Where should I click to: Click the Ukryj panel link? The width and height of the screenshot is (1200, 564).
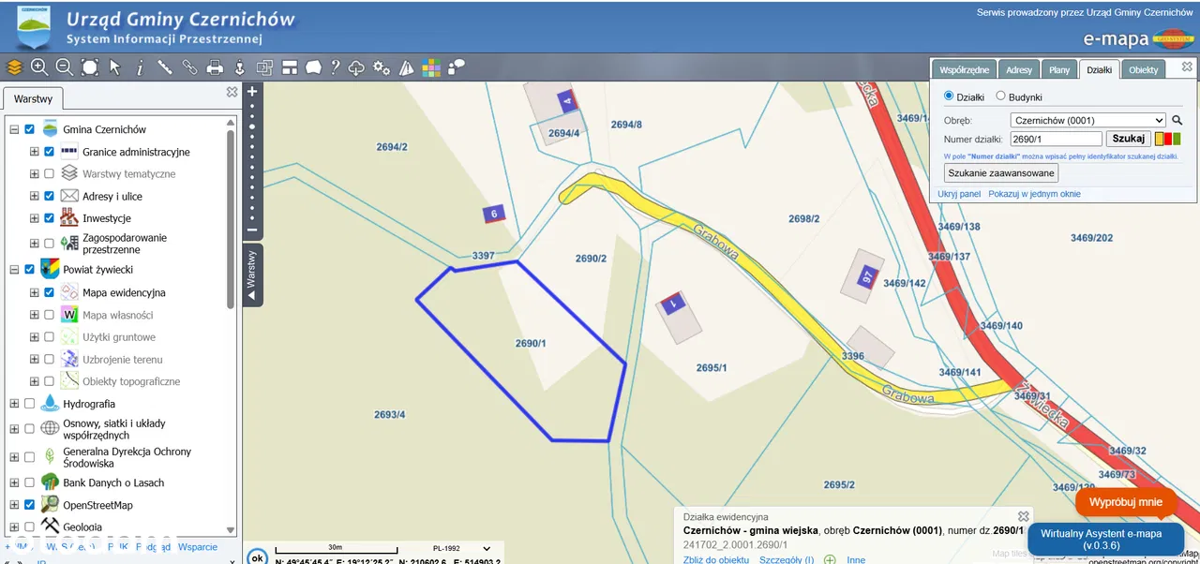point(959,194)
